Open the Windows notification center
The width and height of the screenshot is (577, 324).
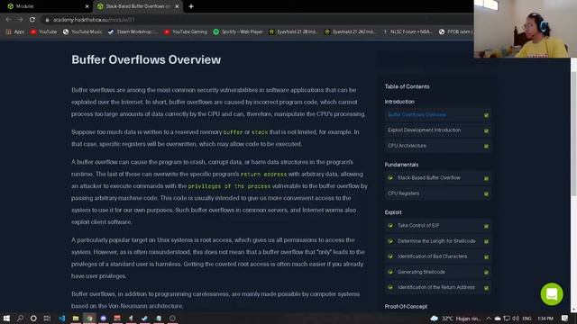(x=565, y=318)
